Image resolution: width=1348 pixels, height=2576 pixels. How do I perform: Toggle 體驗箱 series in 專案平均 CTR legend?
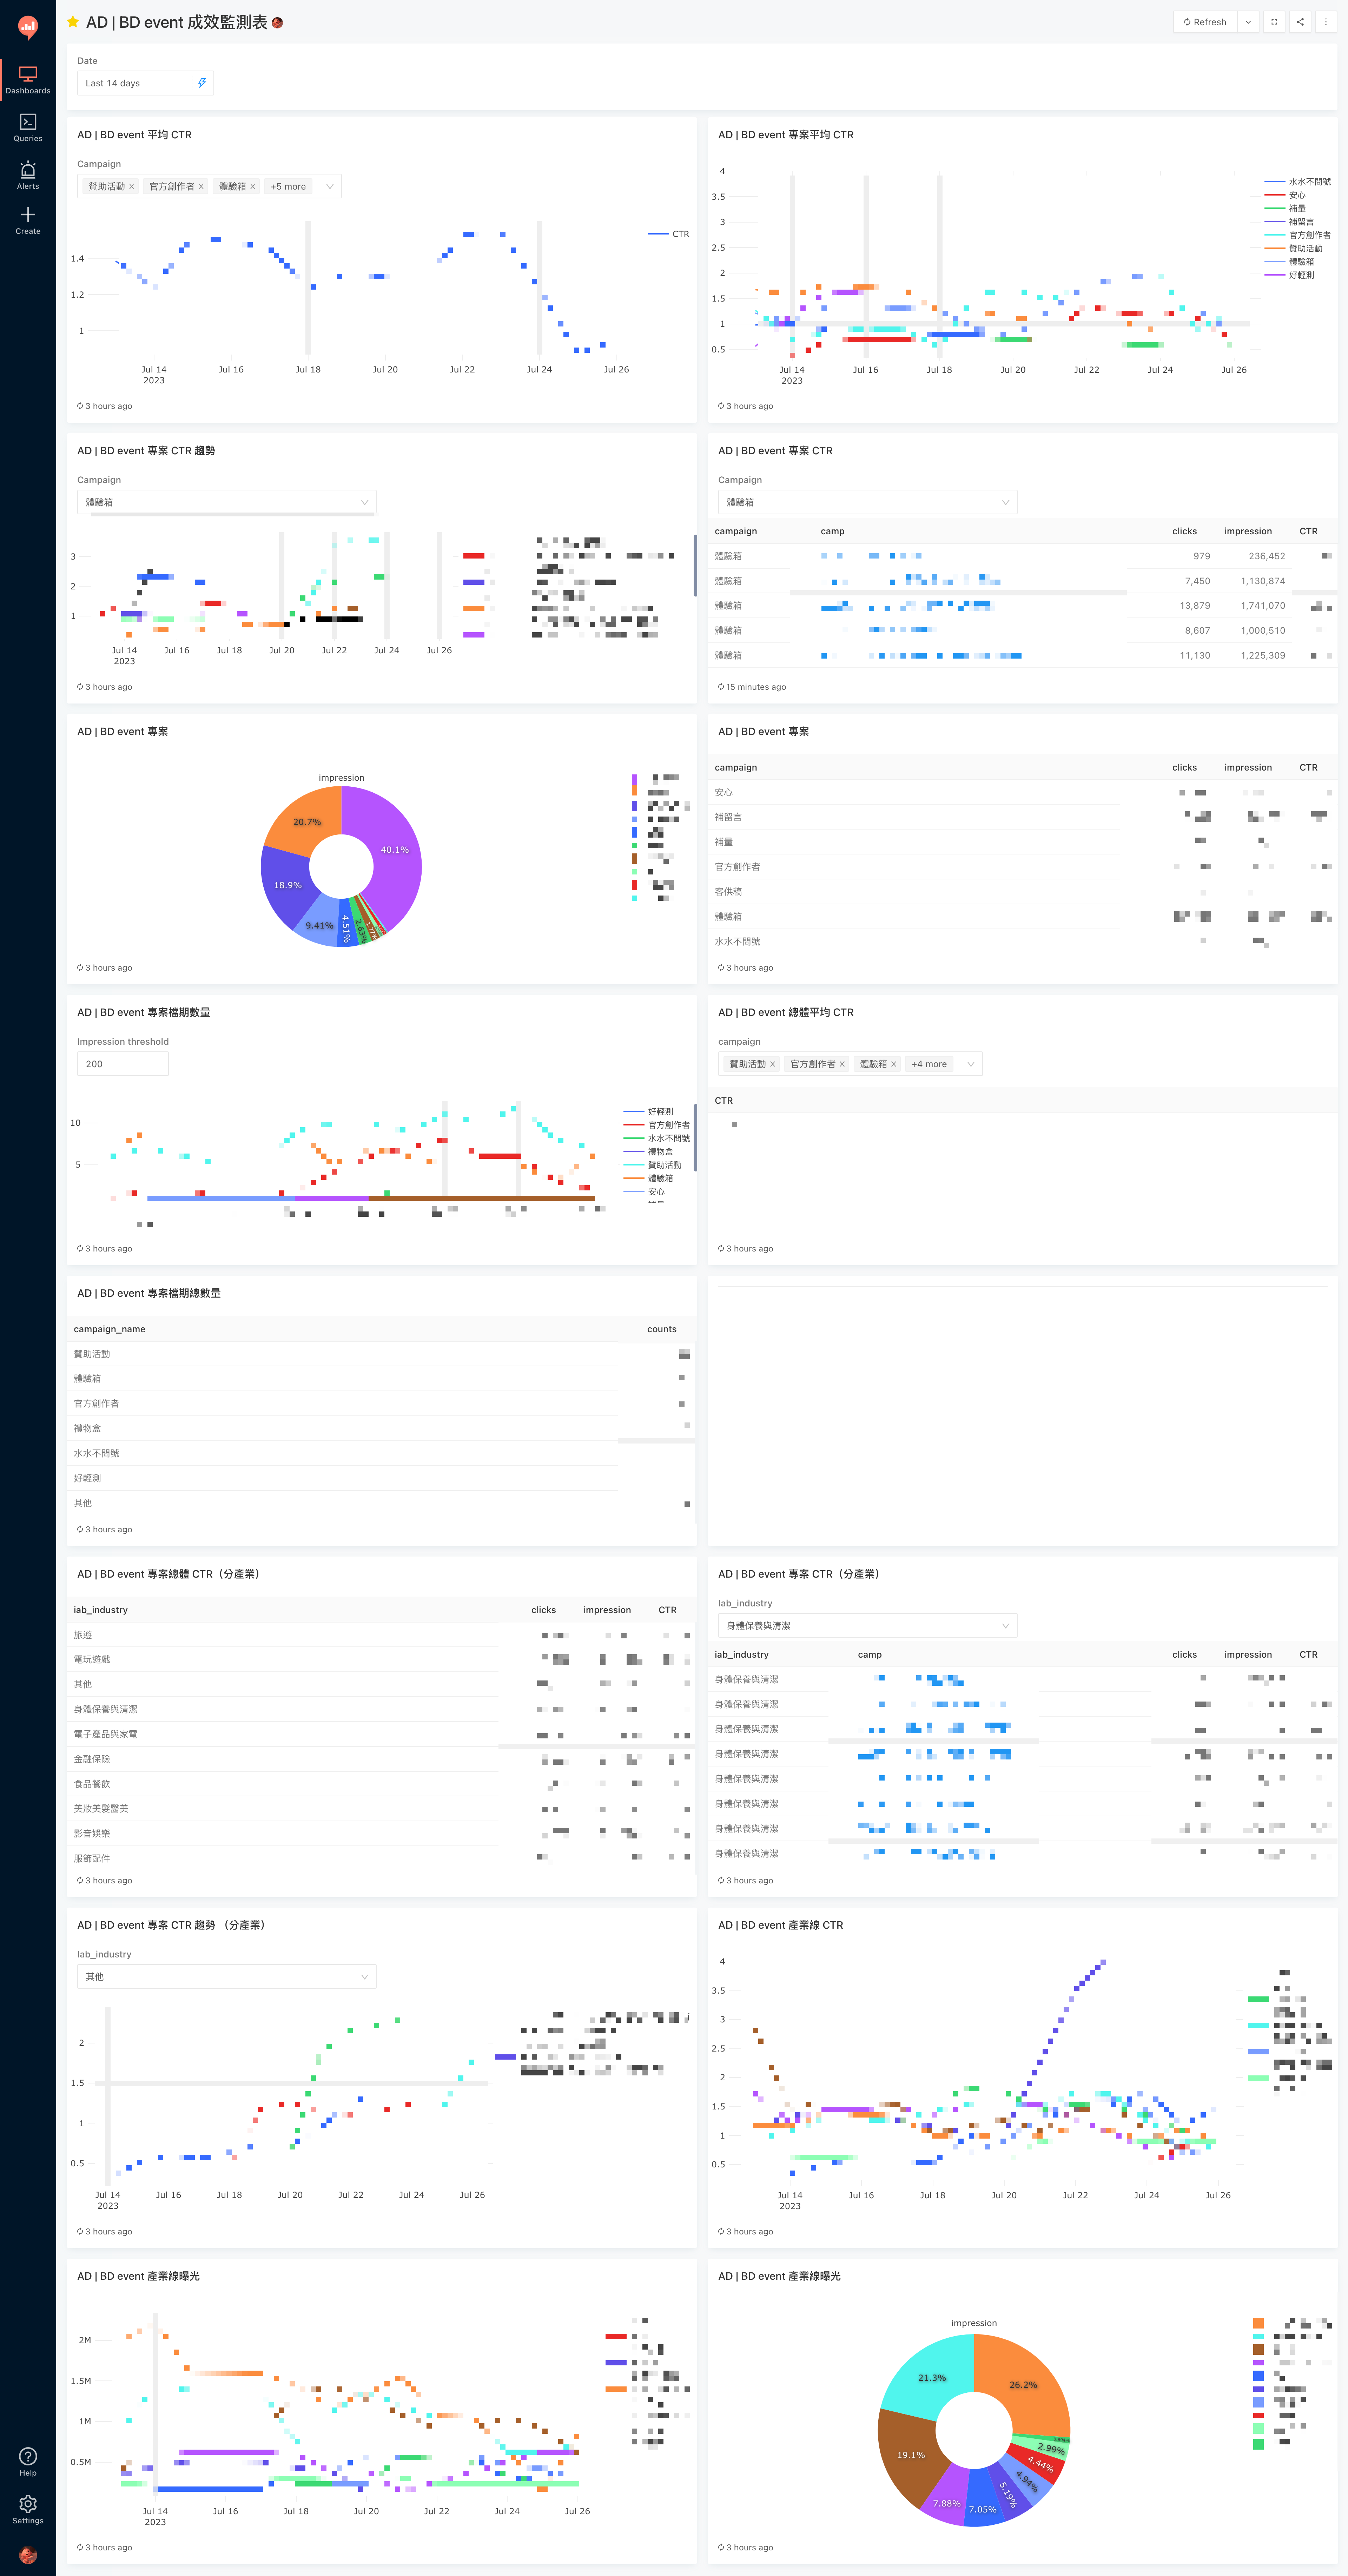1289,262
